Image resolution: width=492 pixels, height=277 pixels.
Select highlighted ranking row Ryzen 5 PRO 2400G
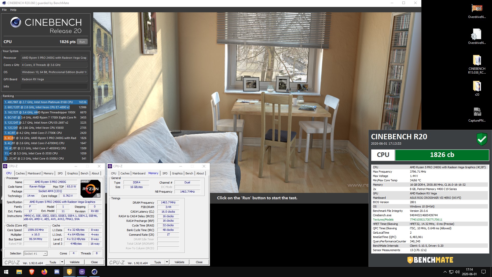(45, 138)
